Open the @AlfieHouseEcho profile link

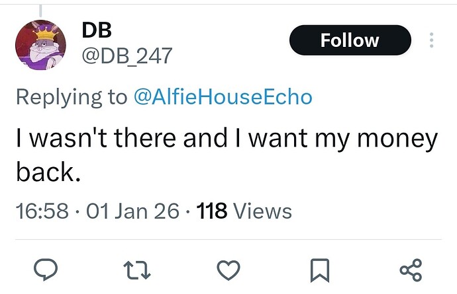223,96
